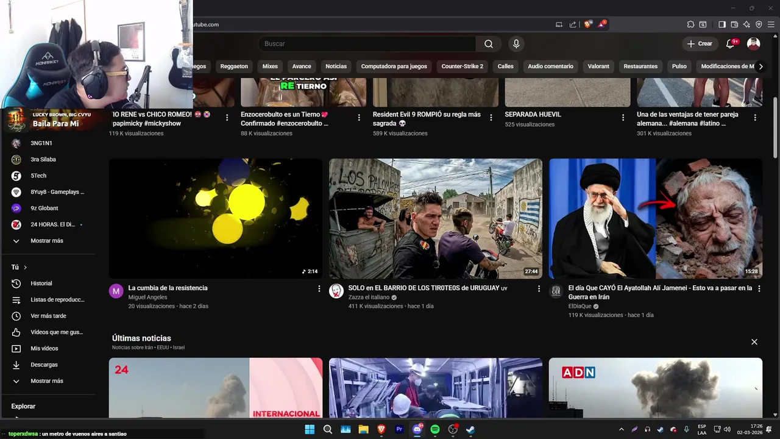Open the Zazza el italiano channel link
The height and width of the screenshot is (439, 780).
[x=369, y=298]
